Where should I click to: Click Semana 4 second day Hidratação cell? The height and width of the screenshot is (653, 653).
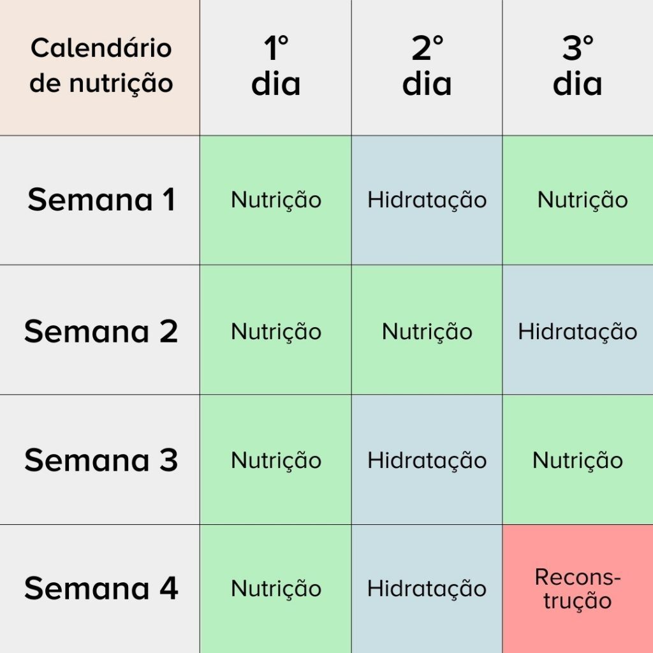(x=427, y=589)
